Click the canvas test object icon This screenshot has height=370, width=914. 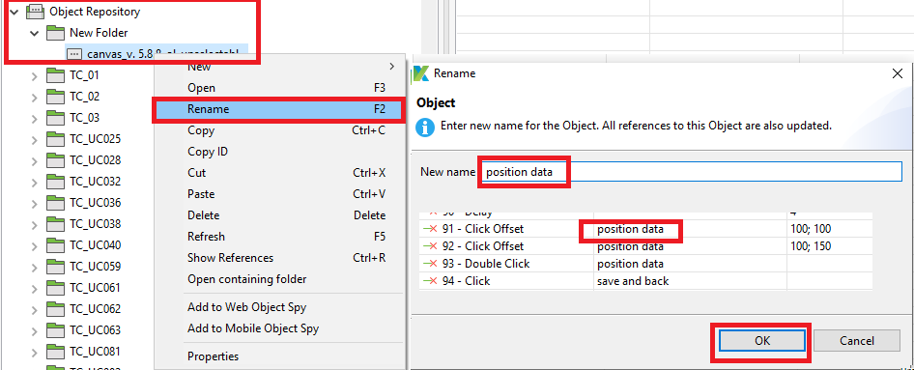(x=74, y=53)
